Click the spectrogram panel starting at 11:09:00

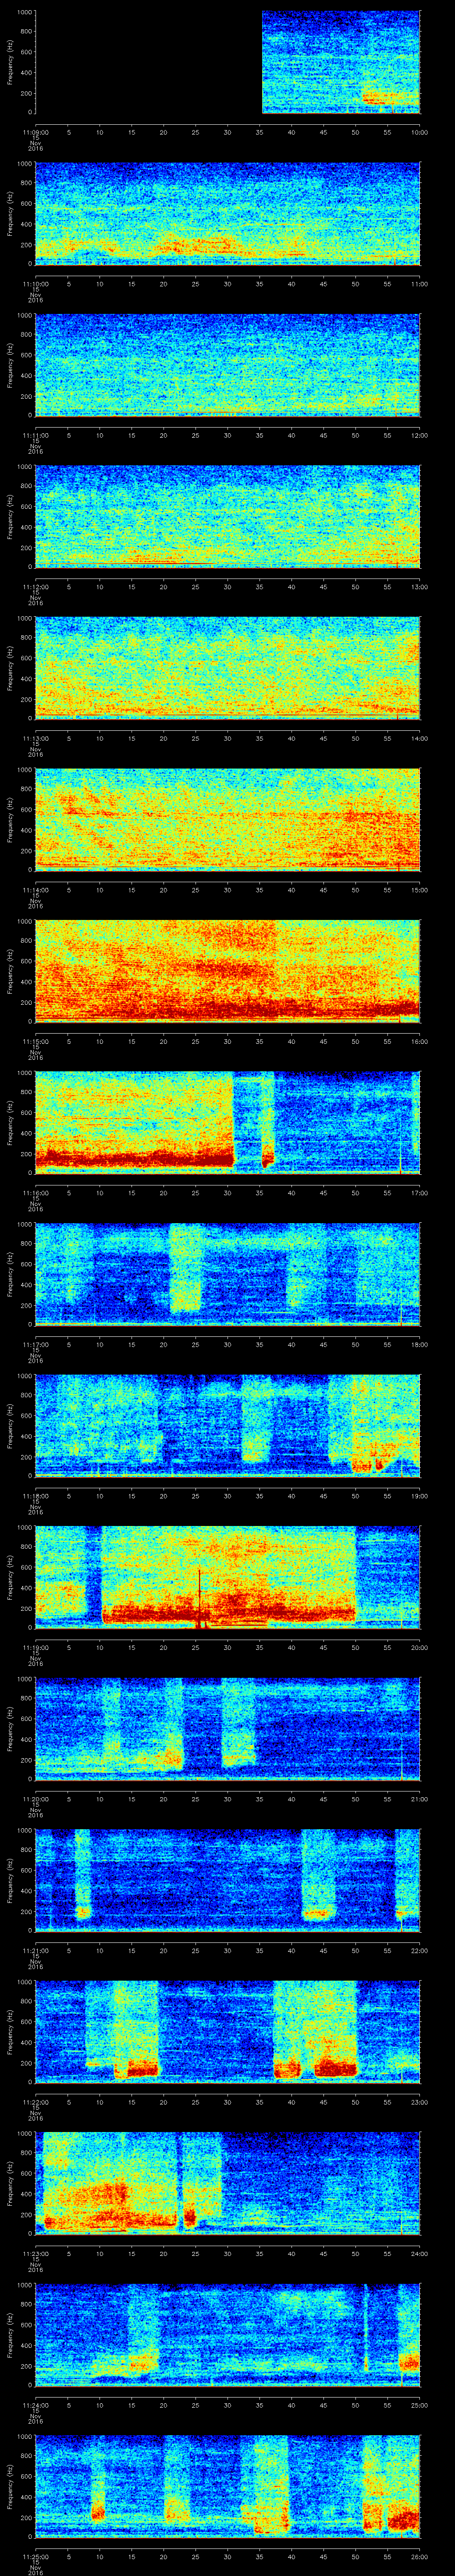pyautogui.click(x=227, y=62)
